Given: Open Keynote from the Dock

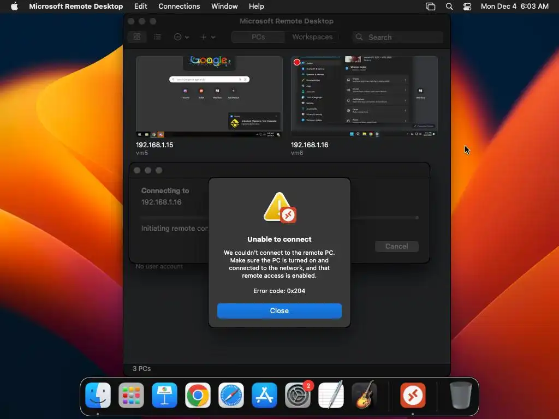Looking at the screenshot, I should pos(164,395).
